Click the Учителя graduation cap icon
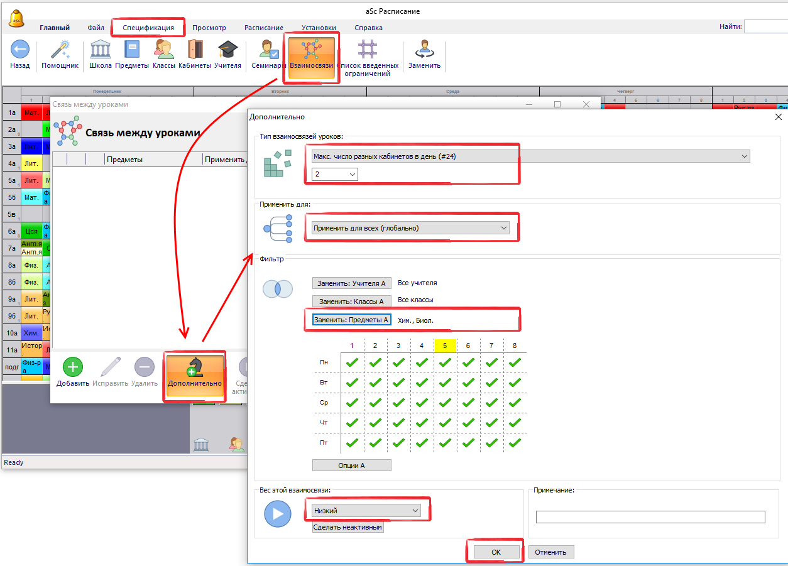Viewport: 788px width, 566px height. (227, 50)
